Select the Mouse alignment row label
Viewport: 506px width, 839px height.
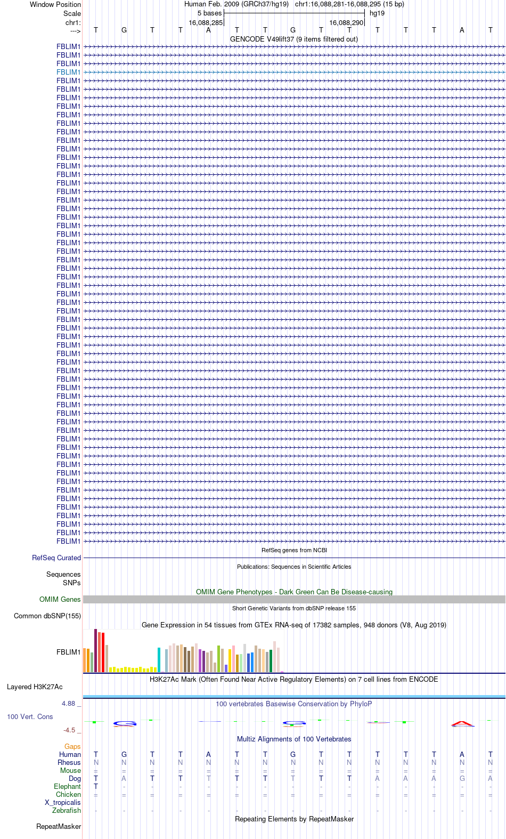point(70,770)
